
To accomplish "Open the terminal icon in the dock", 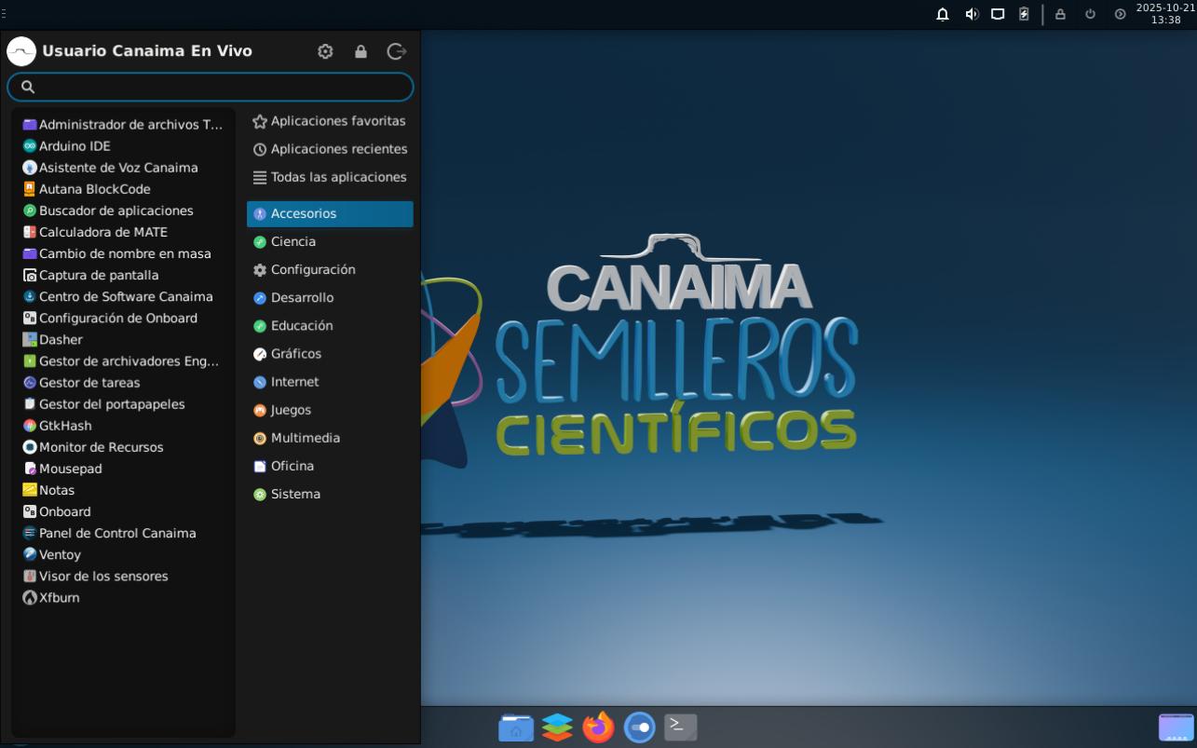I will (680, 727).
